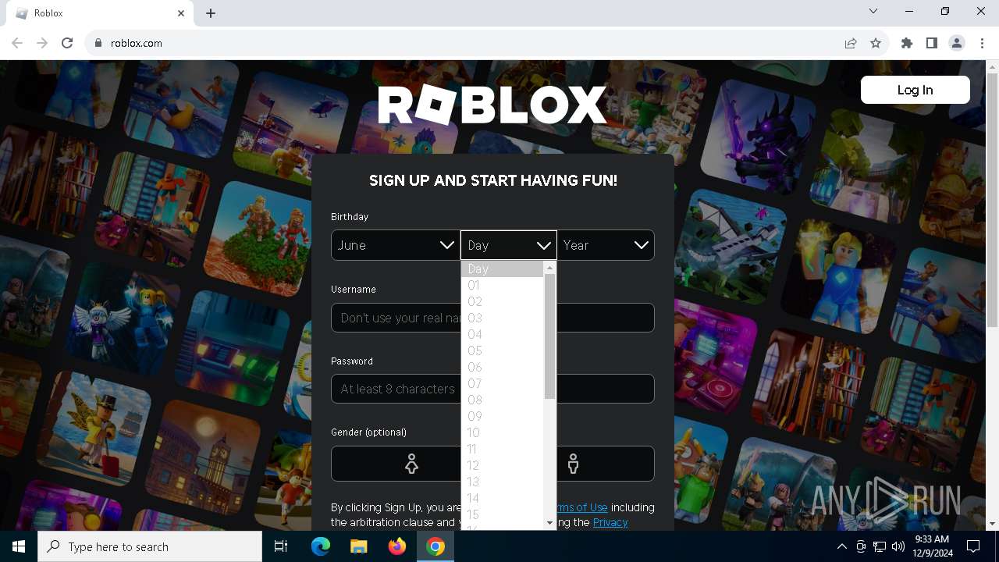
Task: Bookmark this page with the star icon
Action: [x=876, y=43]
